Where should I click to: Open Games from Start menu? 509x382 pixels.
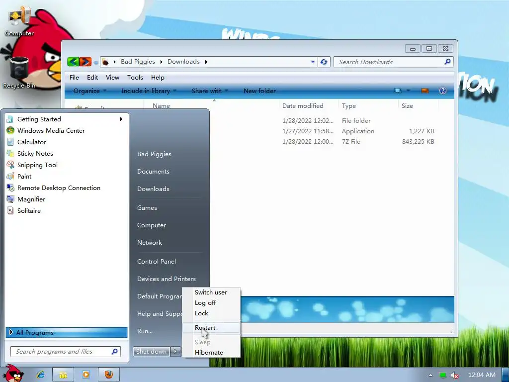pos(147,207)
